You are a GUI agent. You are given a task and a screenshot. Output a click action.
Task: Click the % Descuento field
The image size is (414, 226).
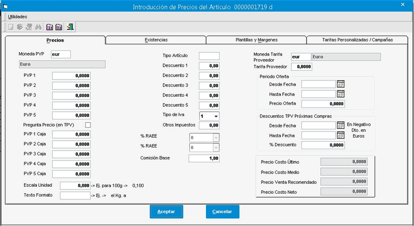tap(323, 145)
